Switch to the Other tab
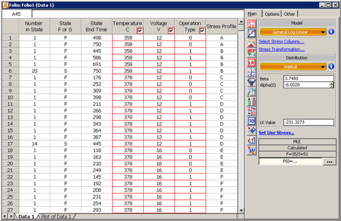The width and height of the screenshot is (341, 221). 289,14
